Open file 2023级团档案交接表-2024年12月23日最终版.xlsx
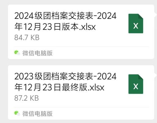 (x=65, y=82)
